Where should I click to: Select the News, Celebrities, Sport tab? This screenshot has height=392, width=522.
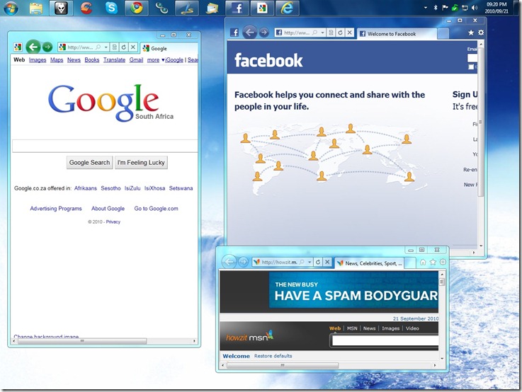pos(370,263)
